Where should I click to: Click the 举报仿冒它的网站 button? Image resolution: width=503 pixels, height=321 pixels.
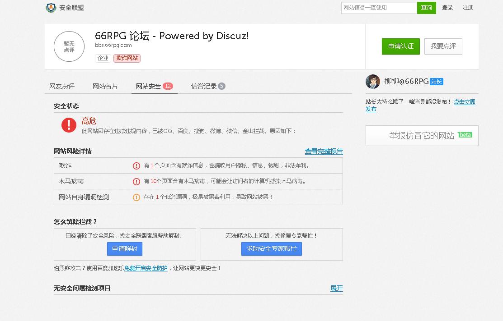click(422, 136)
